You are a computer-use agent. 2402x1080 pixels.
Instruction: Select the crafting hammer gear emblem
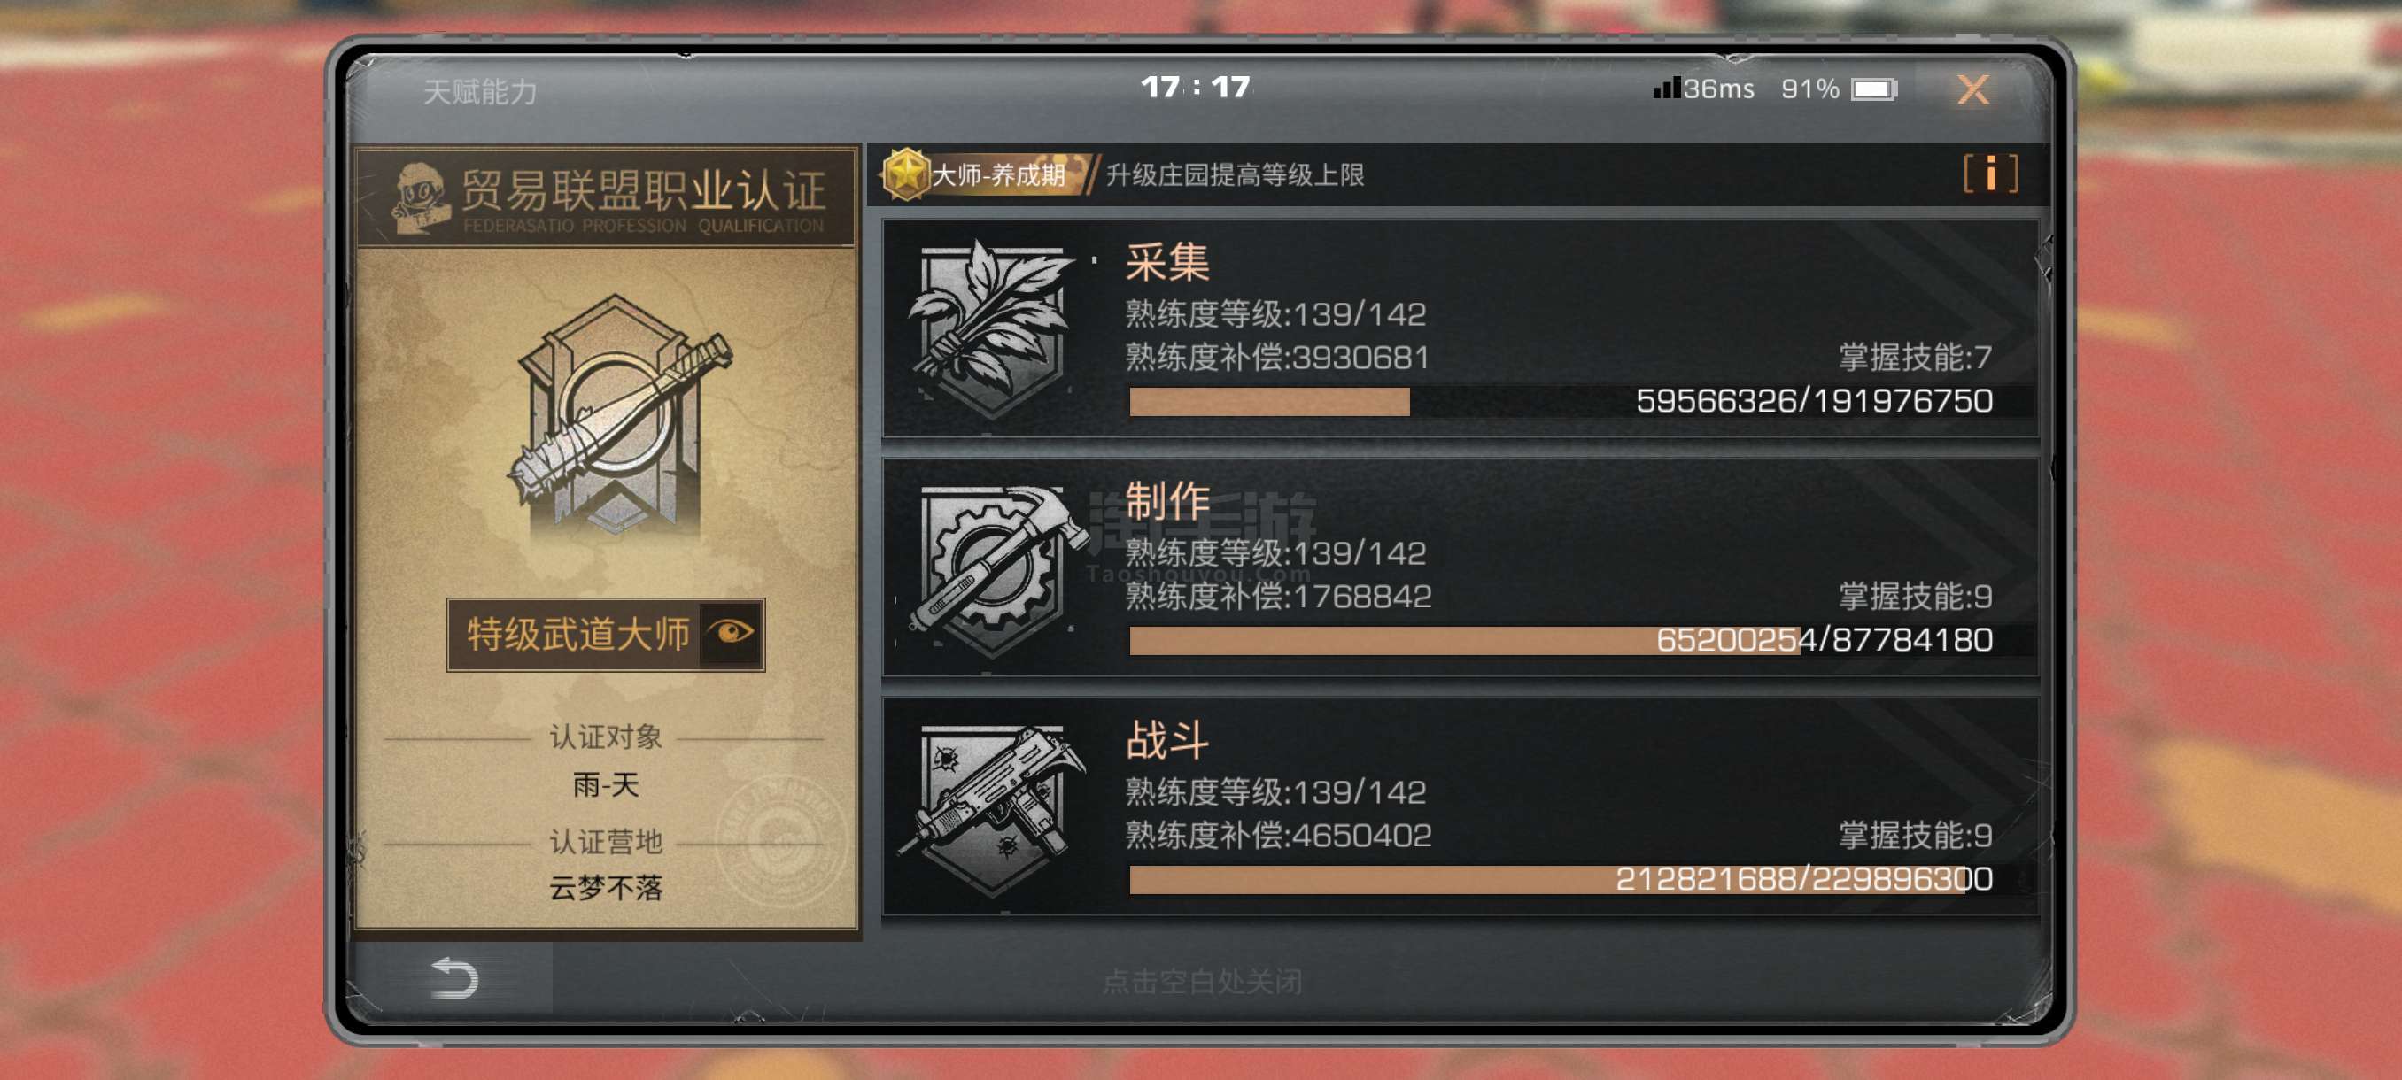coord(991,570)
